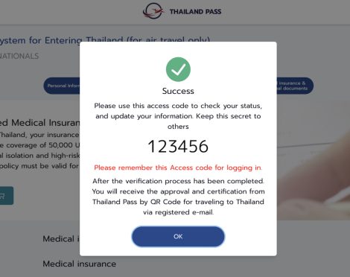Click the red remember Access code warning
350x277 pixels.
178,168
